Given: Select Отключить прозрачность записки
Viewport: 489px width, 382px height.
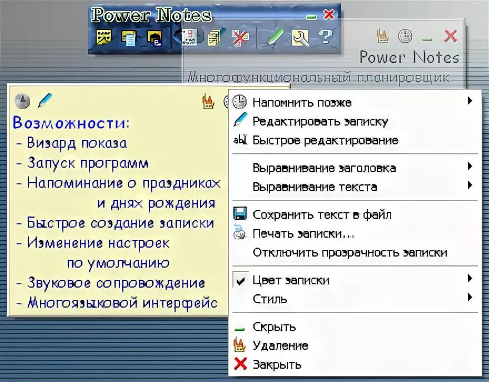Looking at the screenshot, I should click(x=355, y=253).
